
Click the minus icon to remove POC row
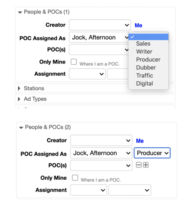(x=139, y=165)
